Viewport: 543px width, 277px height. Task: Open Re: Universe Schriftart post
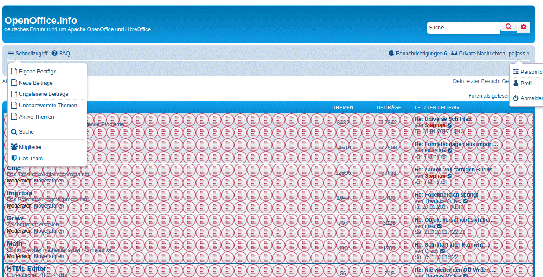coord(444,119)
